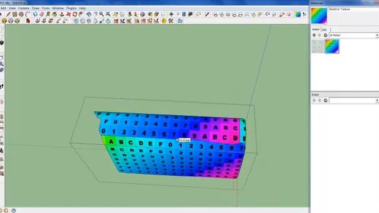Select the pink Eraser tool
This screenshot has width=379, height=213.
click(42, 14)
